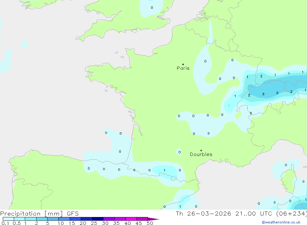Viewport: 307px width, 225px height.
Task: Pick the legend swatch between 40 and 45
Action: click(x=131, y=219)
